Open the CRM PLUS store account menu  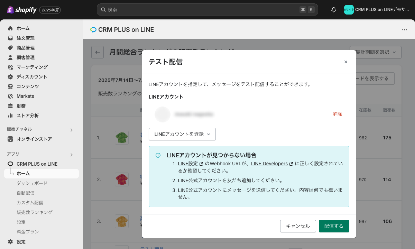click(377, 10)
